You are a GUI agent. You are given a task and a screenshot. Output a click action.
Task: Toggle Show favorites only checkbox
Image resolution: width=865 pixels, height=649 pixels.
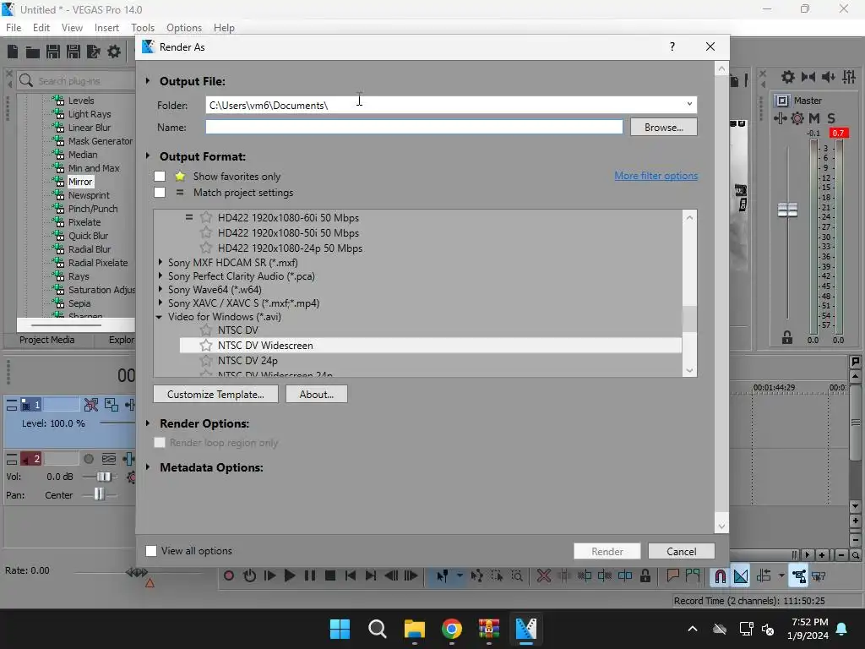pyautogui.click(x=160, y=176)
